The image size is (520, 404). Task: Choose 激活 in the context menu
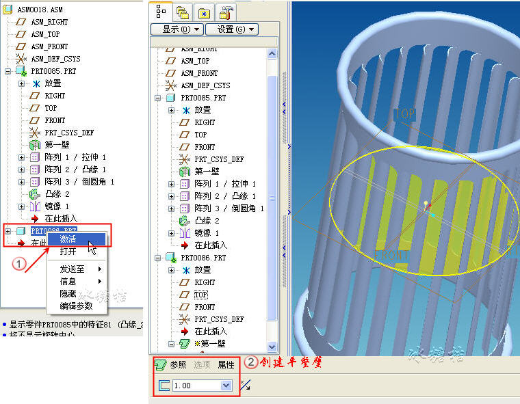click(77, 239)
